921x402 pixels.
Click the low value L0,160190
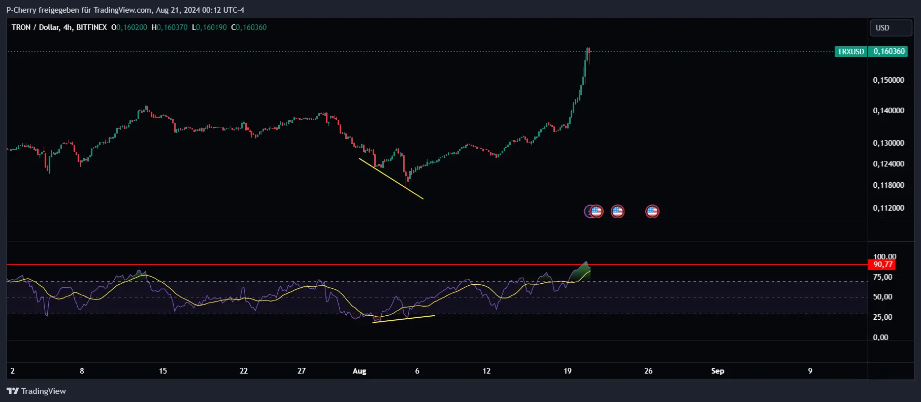(x=209, y=27)
